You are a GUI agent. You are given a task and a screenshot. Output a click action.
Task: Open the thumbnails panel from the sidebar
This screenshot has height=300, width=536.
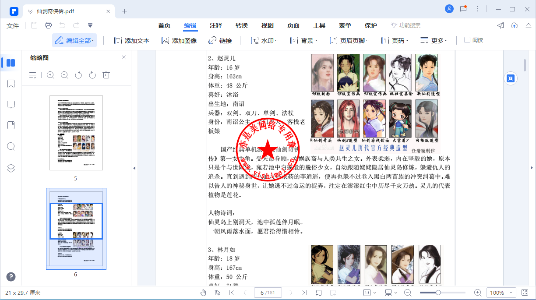click(x=11, y=63)
